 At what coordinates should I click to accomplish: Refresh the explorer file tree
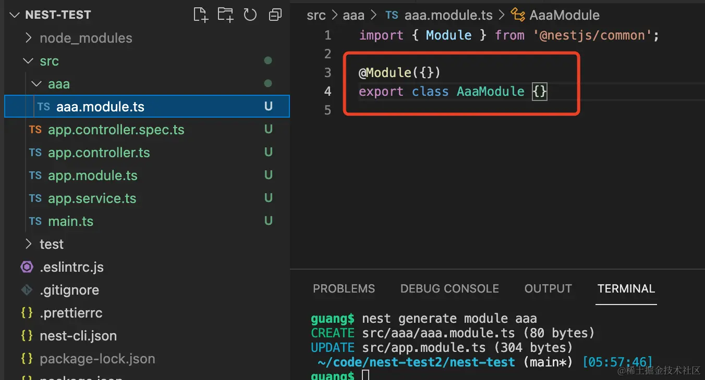coord(250,15)
